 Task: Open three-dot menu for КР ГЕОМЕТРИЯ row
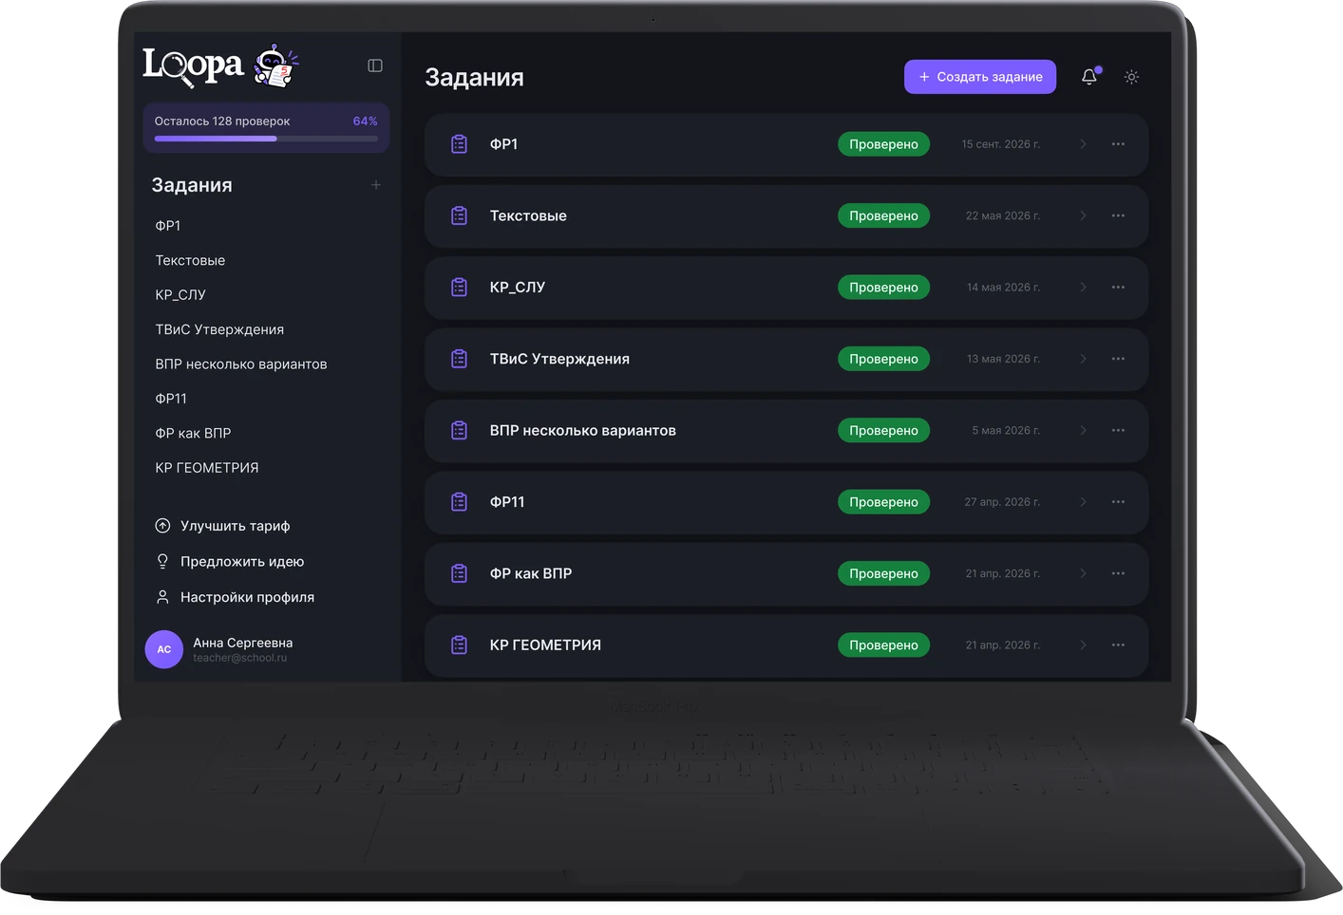click(1118, 644)
